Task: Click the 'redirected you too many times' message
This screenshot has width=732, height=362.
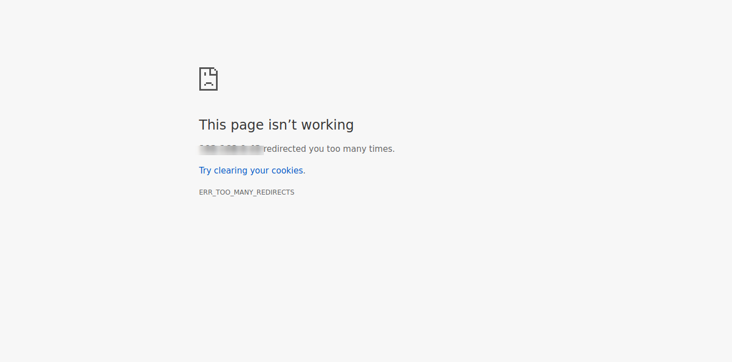Action: (x=329, y=149)
